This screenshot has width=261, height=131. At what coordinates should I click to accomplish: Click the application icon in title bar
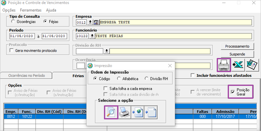[x=4, y=3]
